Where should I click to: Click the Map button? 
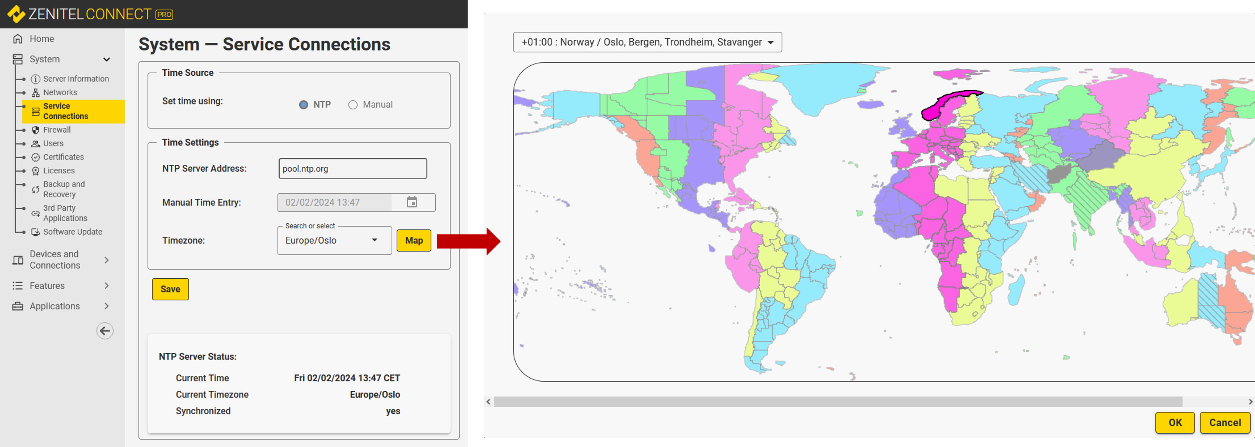tap(414, 240)
